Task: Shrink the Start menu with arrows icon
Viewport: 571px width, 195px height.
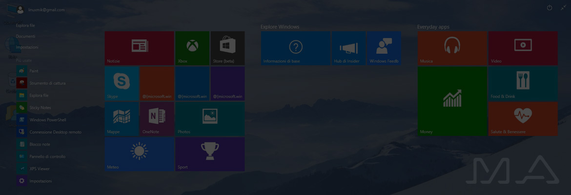Action: (563, 8)
